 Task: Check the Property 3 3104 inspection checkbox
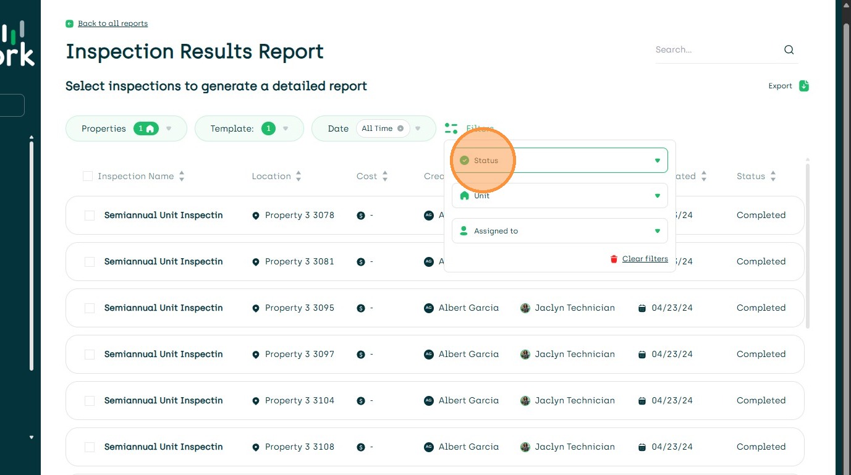click(90, 401)
